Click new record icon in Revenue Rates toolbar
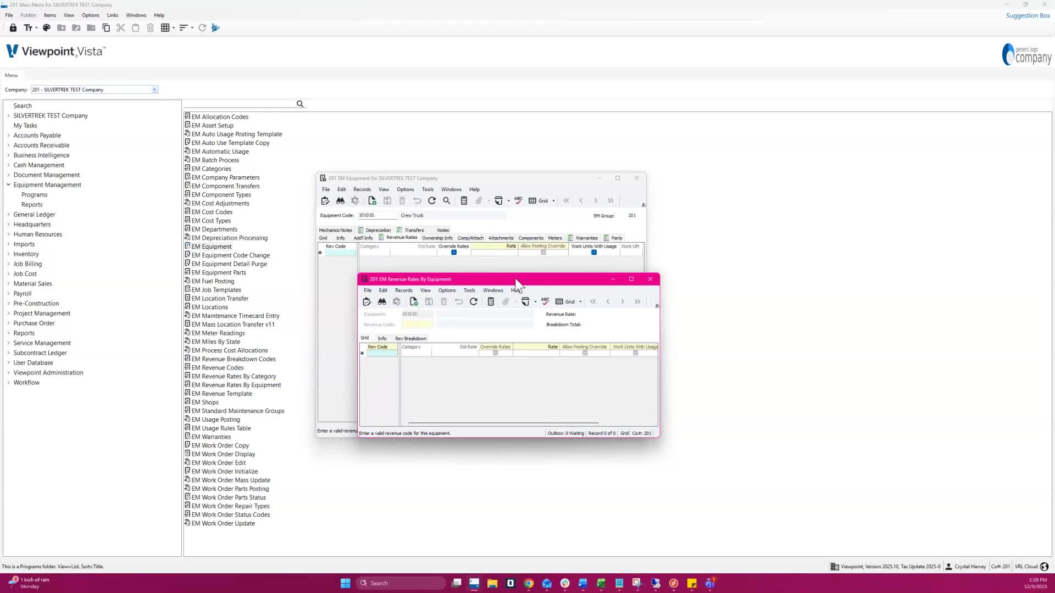The height and width of the screenshot is (593, 1055). click(414, 301)
